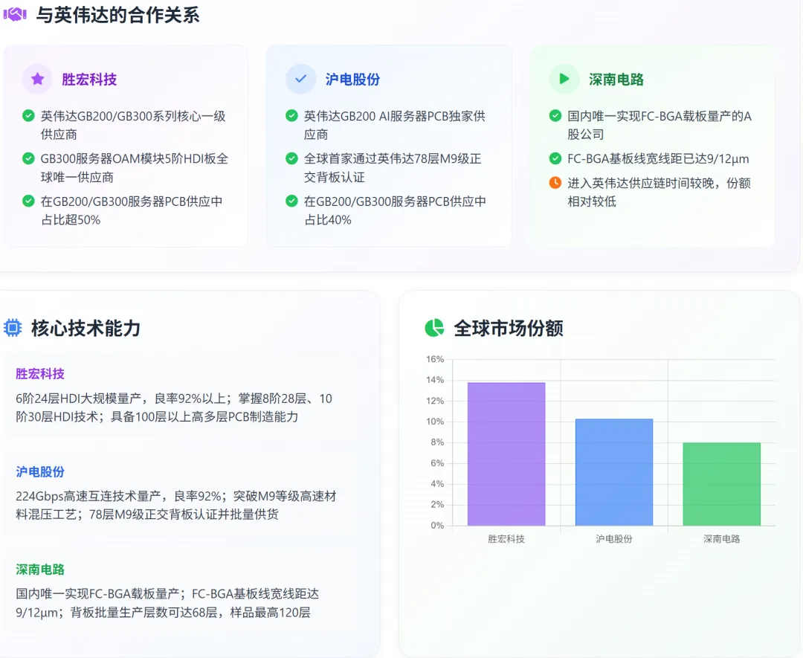Click text 224Gbps高速互连技术量产
803x658 pixels.
coord(88,496)
